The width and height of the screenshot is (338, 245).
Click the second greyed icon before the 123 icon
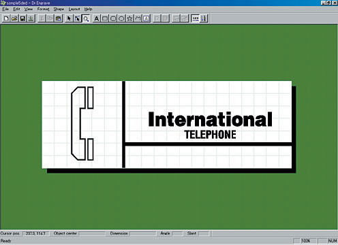tap(185, 18)
